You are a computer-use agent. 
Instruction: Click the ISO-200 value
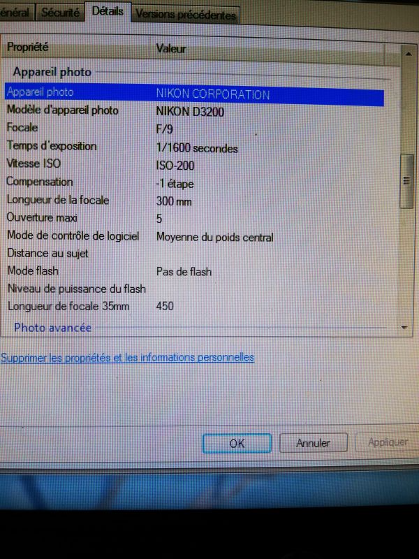175,166
